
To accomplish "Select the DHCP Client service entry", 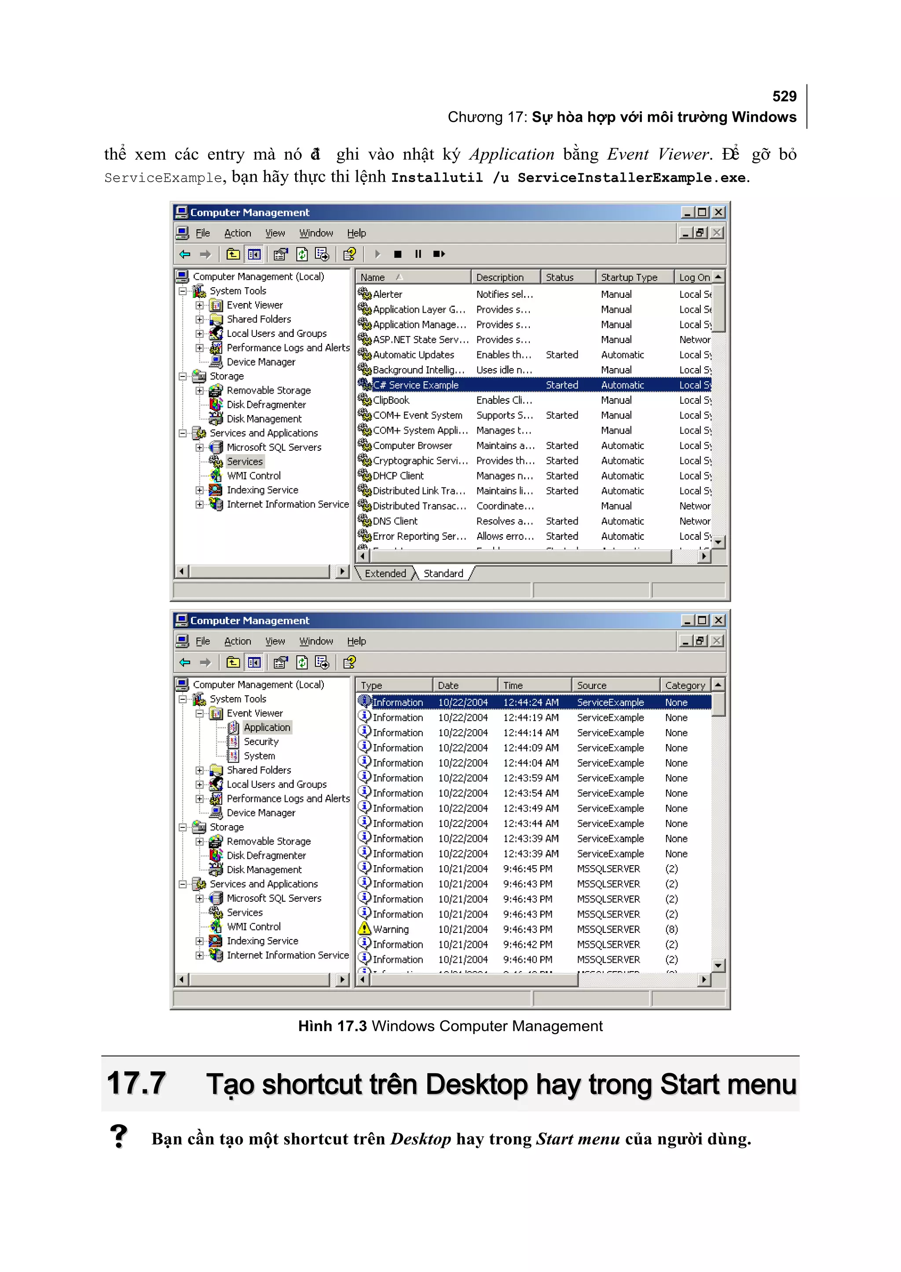I will pos(398,475).
